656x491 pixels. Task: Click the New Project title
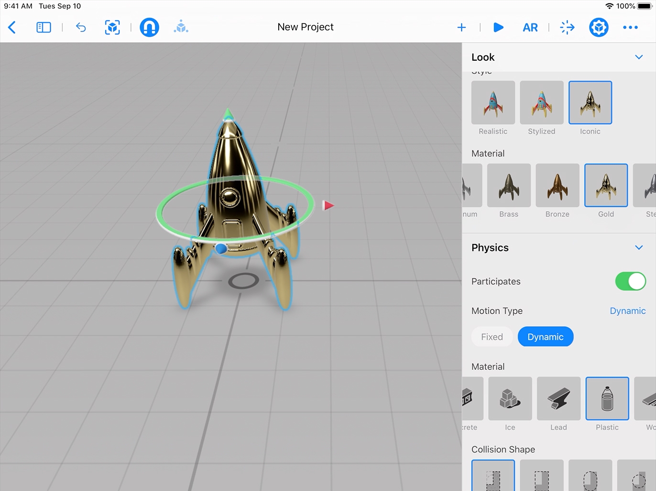[x=306, y=27]
